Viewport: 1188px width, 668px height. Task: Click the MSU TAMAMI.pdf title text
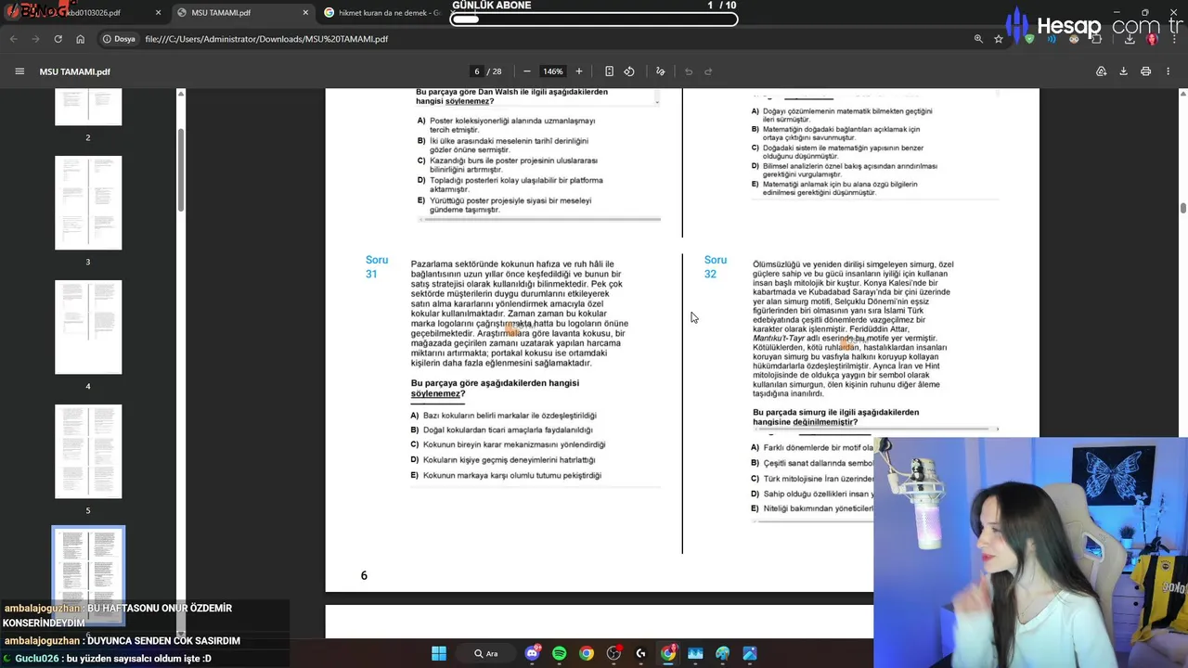pos(75,71)
